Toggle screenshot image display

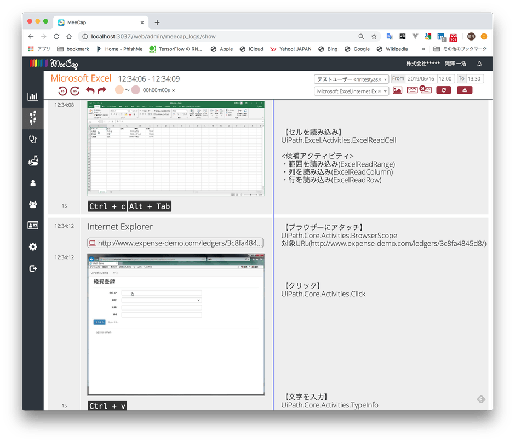click(x=398, y=90)
